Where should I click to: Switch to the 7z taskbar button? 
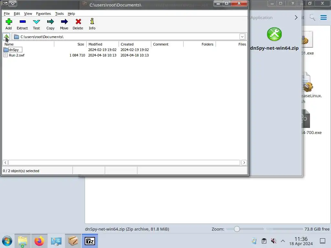click(x=90, y=241)
